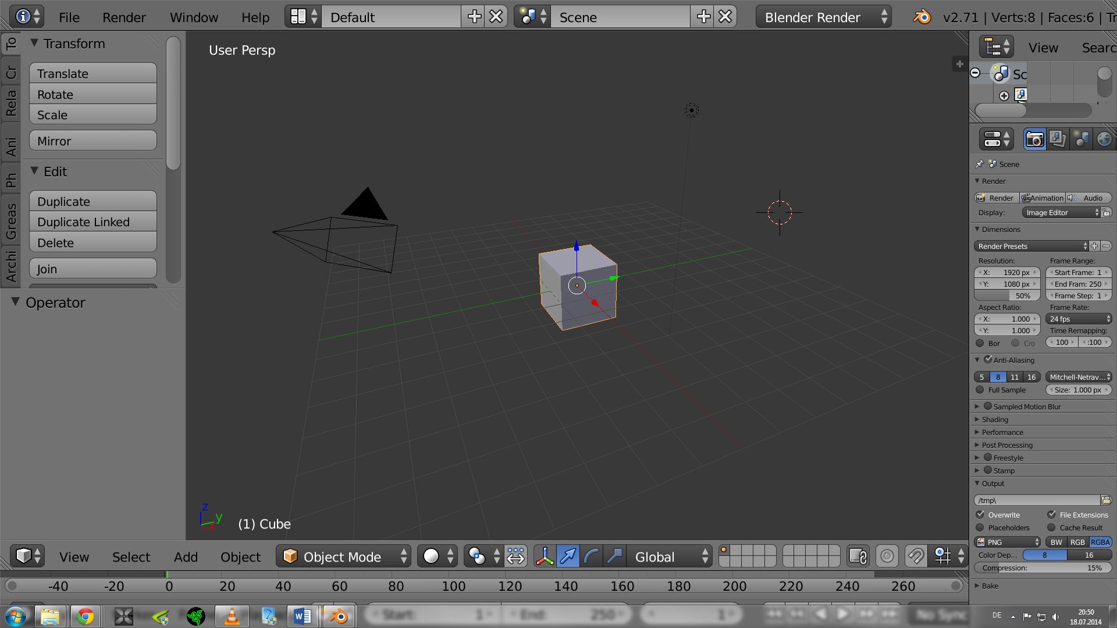Enable the Placeholders checkbox
Screen dimensions: 1117x628
[980, 527]
